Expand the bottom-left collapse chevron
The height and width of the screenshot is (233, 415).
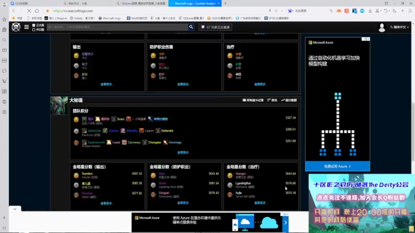point(15,209)
